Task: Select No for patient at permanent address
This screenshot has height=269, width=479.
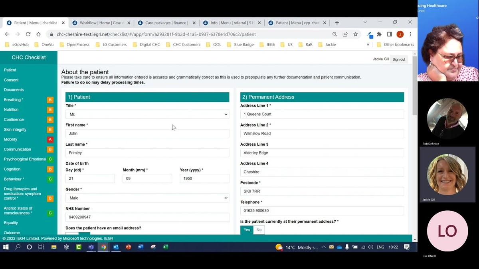Action: click(259, 230)
